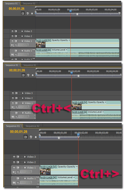Collapse the Audio 1 track in top timeline
The width and height of the screenshot is (125, 190).
point(22,51)
